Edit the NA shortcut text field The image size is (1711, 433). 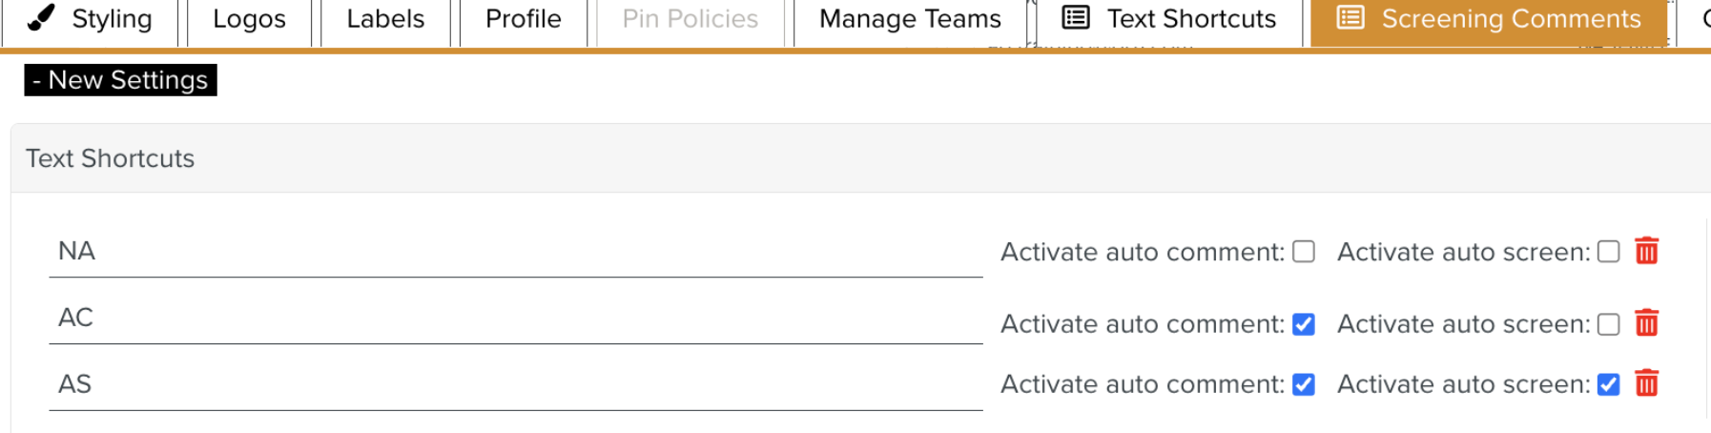coord(516,251)
